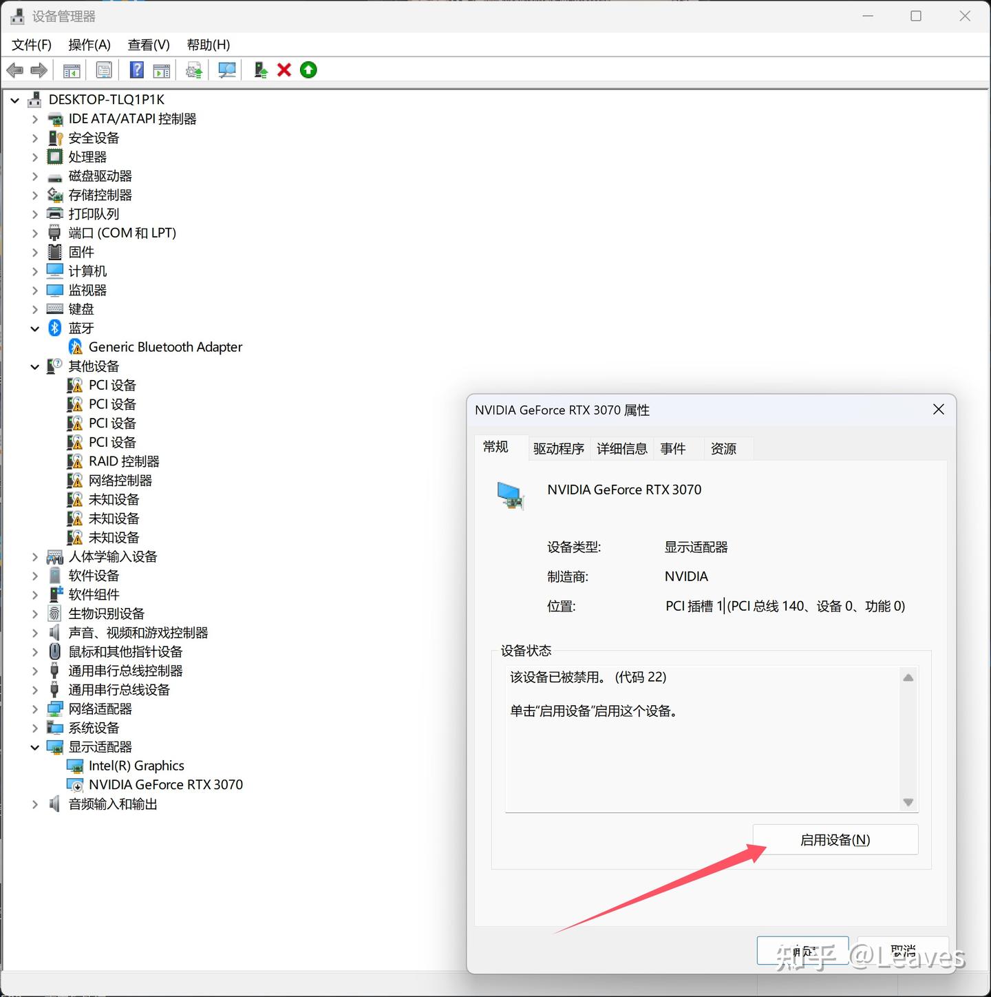This screenshot has height=997, width=991.
Task: Open the 操作(A) menu
Action: [x=89, y=45]
